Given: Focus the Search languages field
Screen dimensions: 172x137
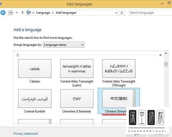Looking at the screenshot, I should click(150, 13).
